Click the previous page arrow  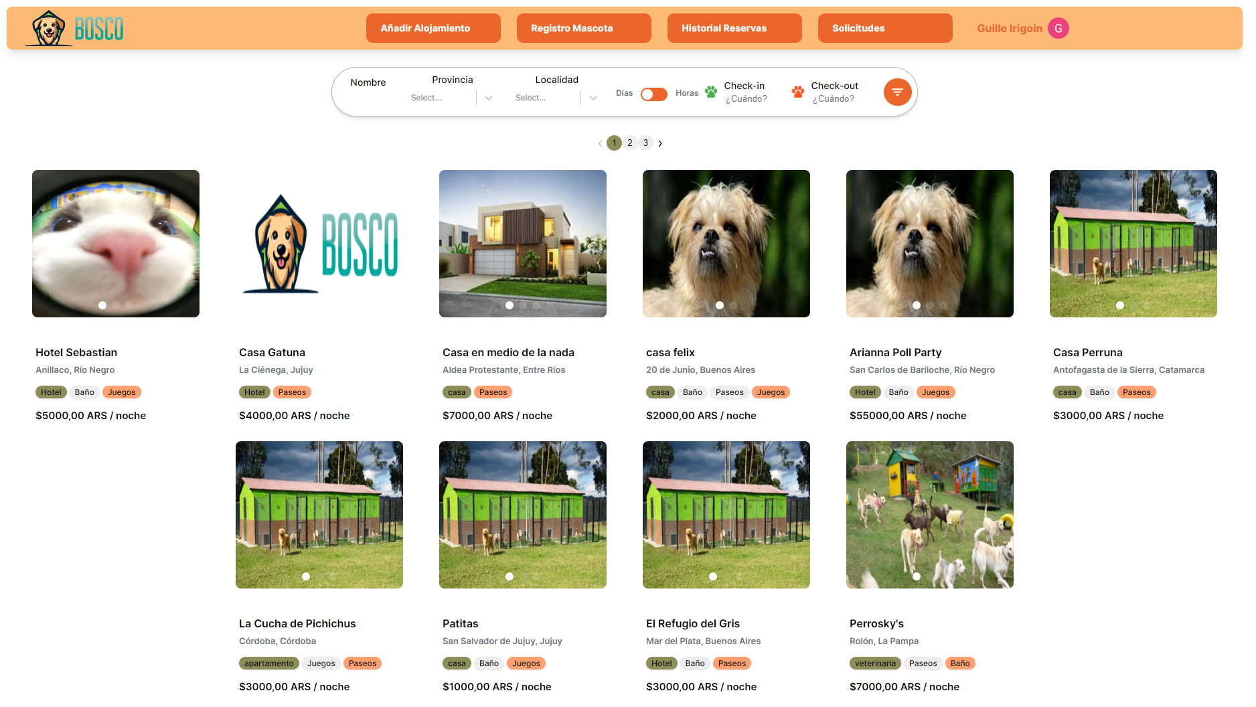click(600, 143)
